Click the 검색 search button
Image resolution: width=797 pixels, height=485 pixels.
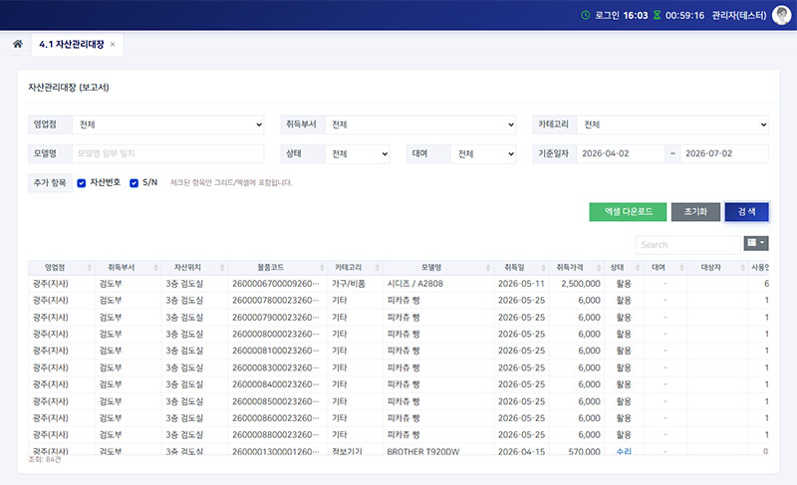tap(746, 212)
